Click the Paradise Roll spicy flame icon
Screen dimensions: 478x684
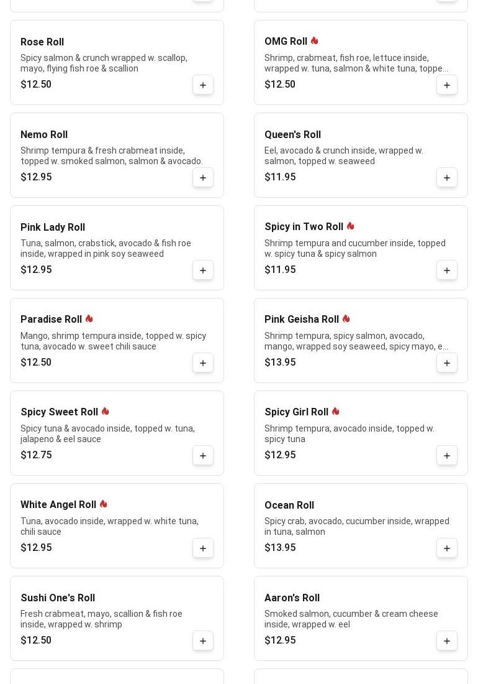point(89,319)
